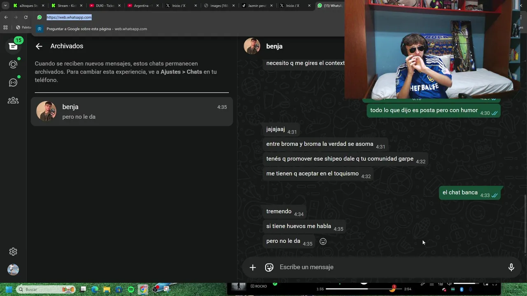The height and width of the screenshot is (296, 527).
Task: Open WhatsApp settings gear icon
Action: (x=13, y=252)
